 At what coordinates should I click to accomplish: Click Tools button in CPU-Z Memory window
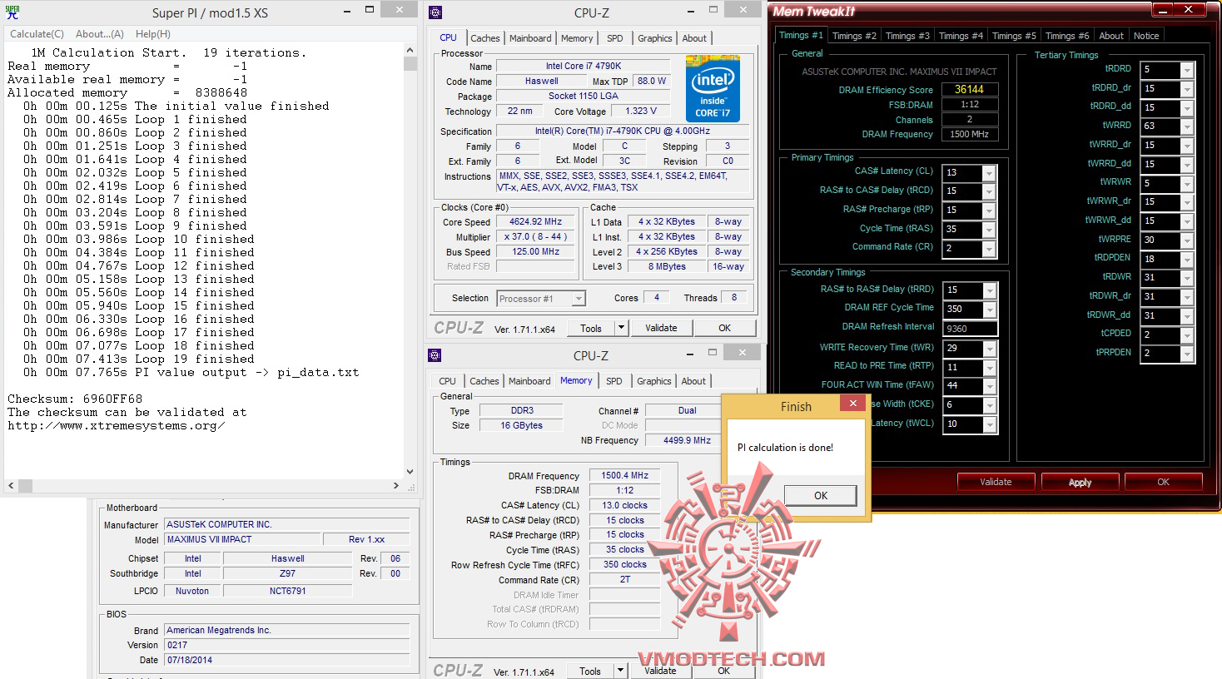click(590, 671)
